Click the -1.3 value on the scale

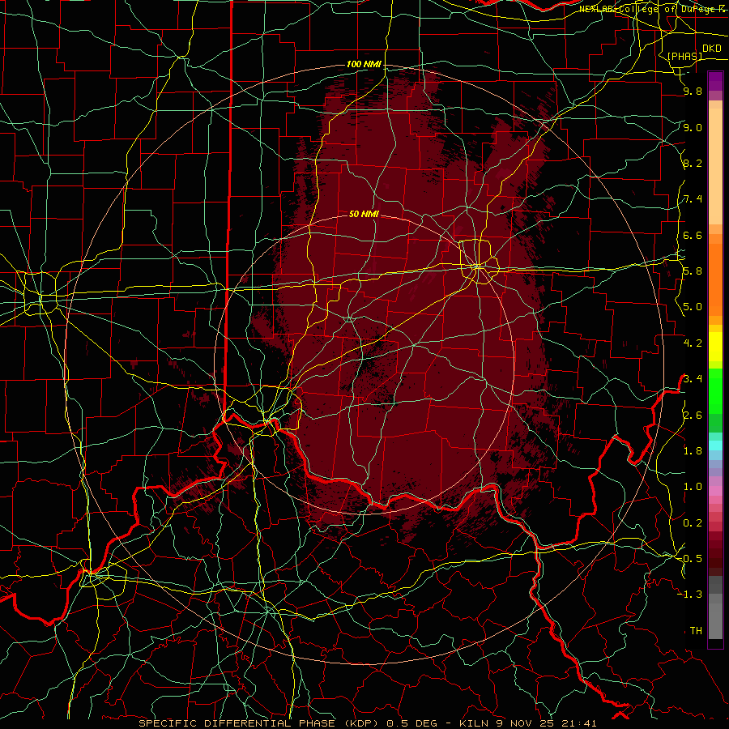tap(690, 595)
